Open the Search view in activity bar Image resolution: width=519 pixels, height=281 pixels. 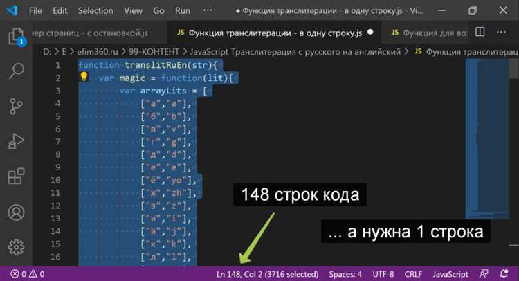pos(16,71)
